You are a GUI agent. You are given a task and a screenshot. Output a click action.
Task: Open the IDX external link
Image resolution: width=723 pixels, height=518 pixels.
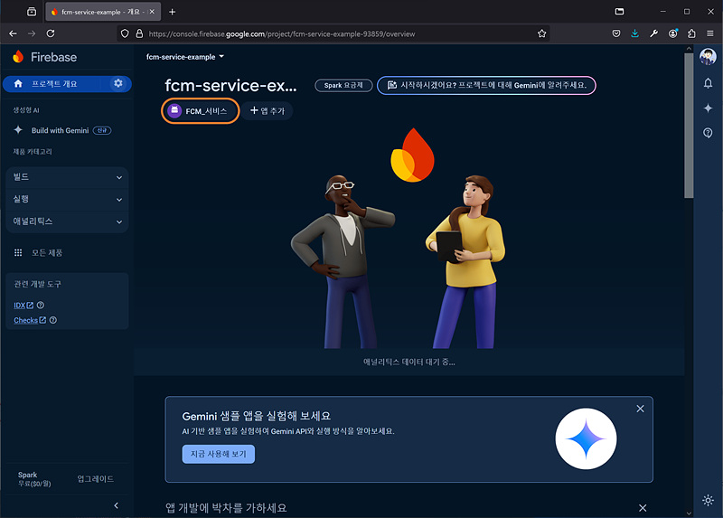(23, 305)
